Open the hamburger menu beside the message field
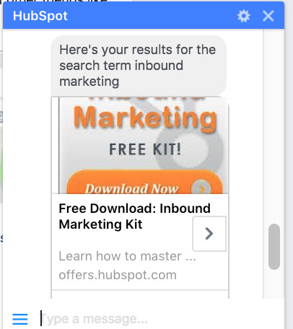The width and height of the screenshot is (293, 329). point(20,319)
